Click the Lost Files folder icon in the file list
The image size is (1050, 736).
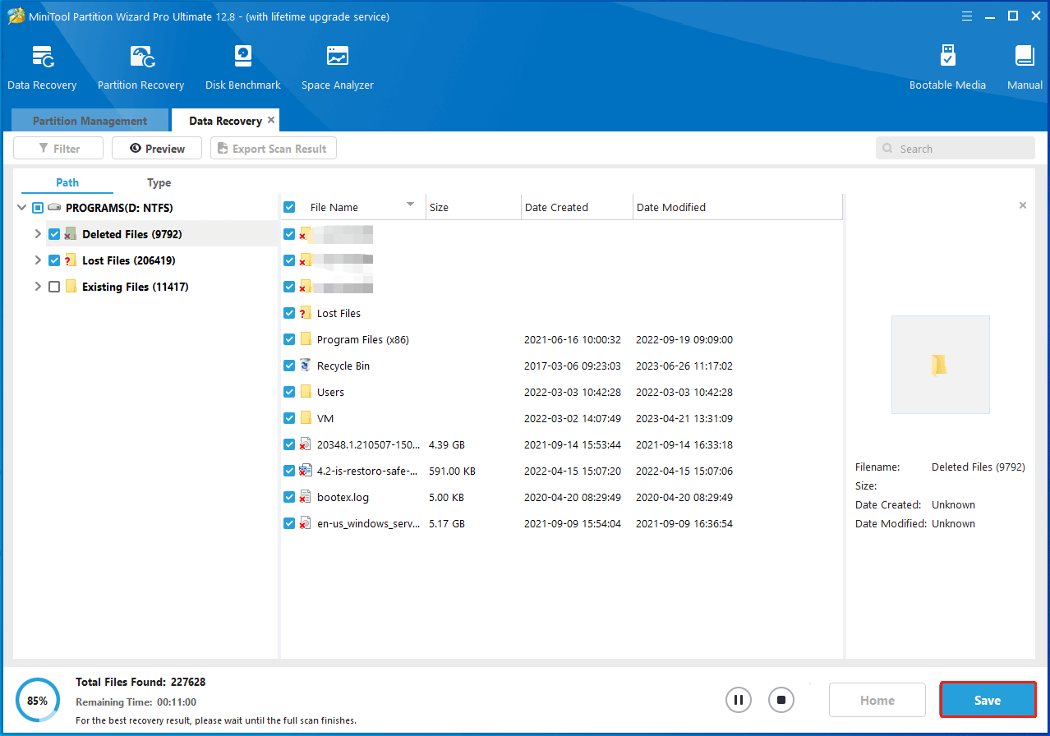point(306,313)
